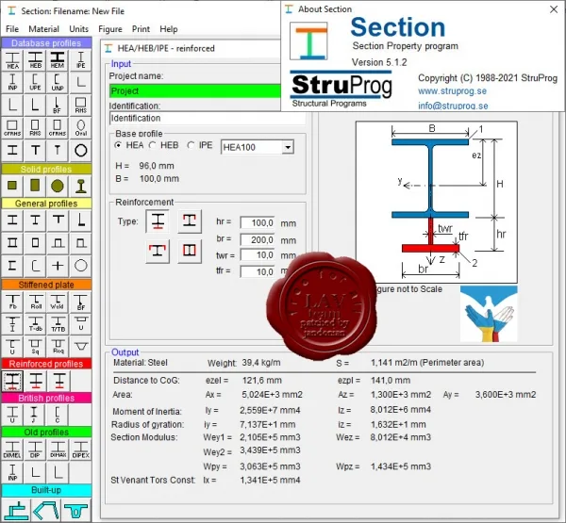Pick the Oval hollow section icon
566x523 pixels.
pos(80,127)
